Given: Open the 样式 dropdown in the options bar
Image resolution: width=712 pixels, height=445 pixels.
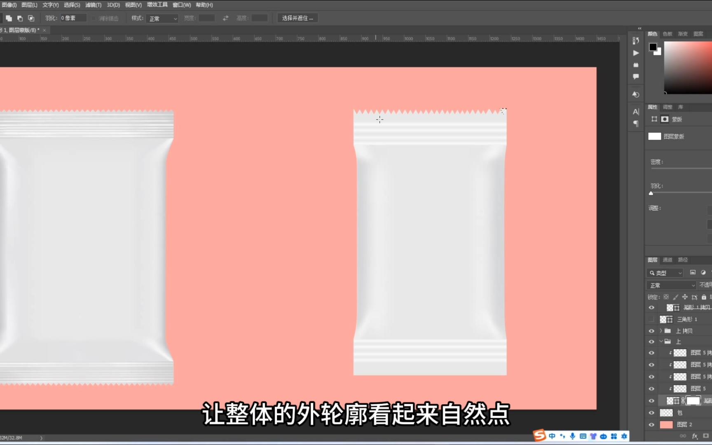Looking at the screenshot, I should tap(162, 18).
